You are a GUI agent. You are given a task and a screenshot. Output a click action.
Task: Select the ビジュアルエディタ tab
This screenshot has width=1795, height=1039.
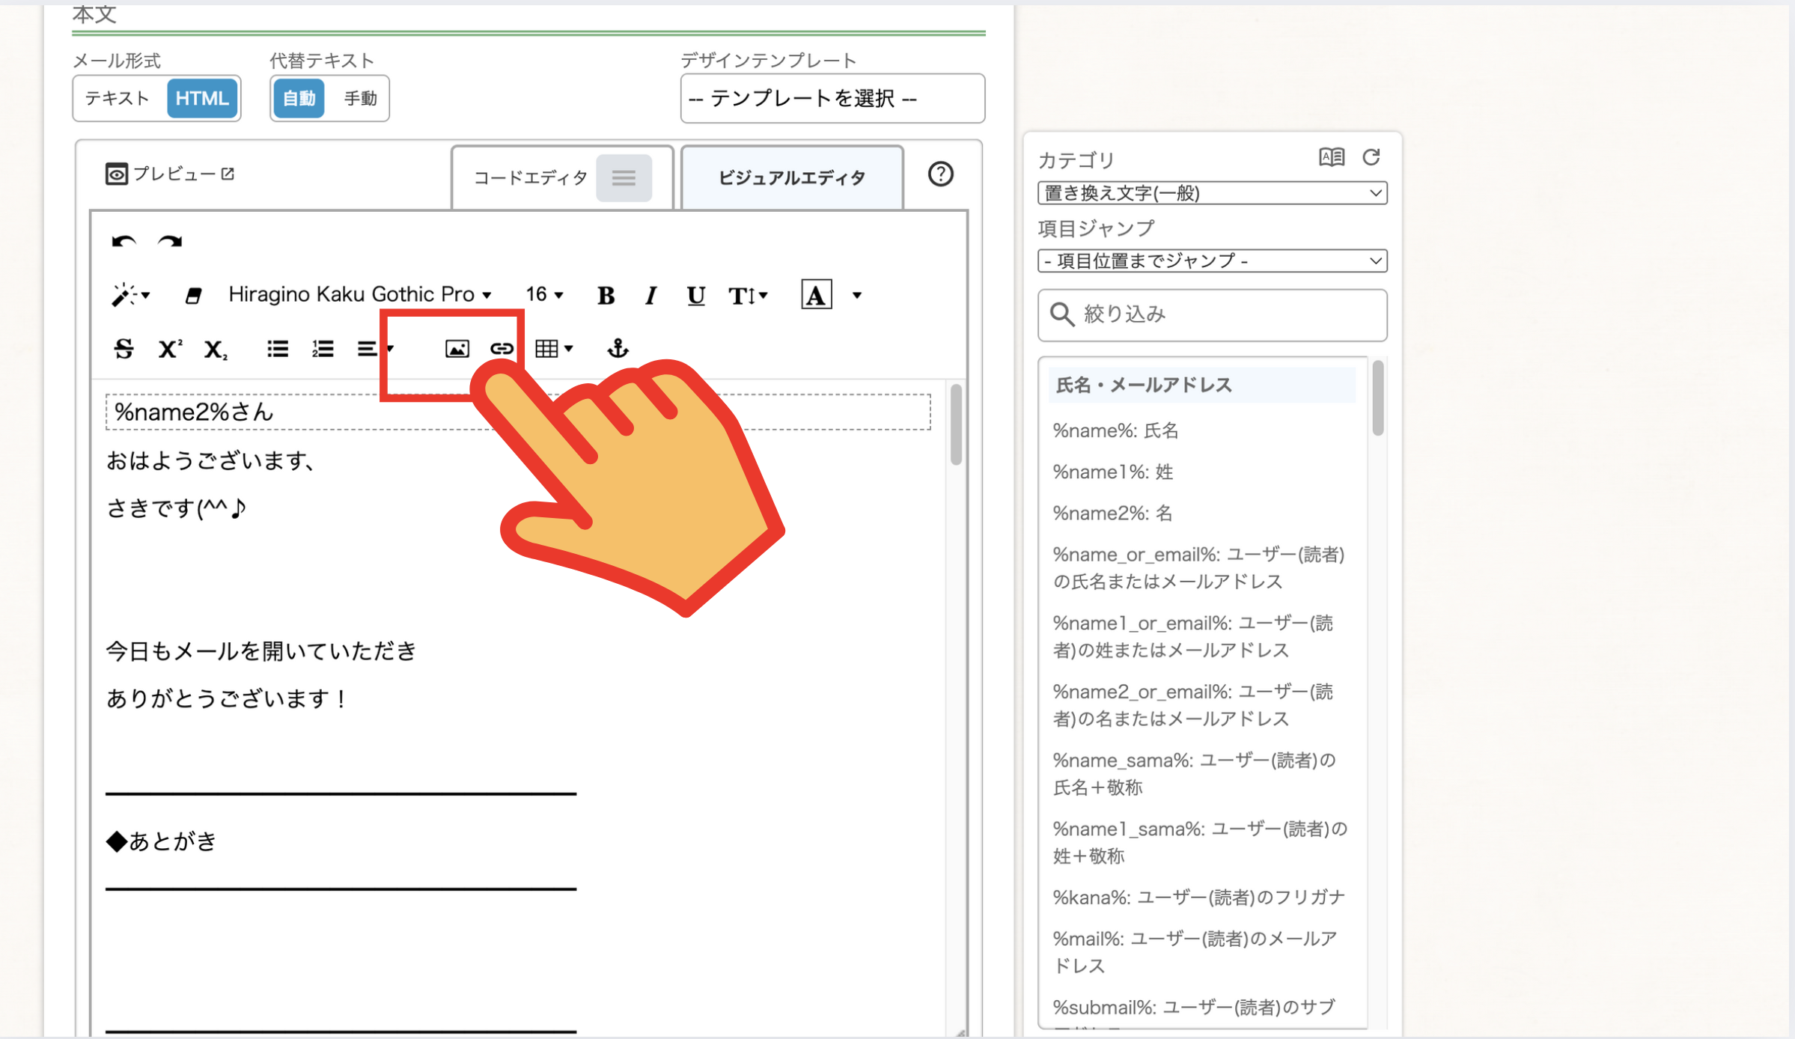click(x=791, y=178)
